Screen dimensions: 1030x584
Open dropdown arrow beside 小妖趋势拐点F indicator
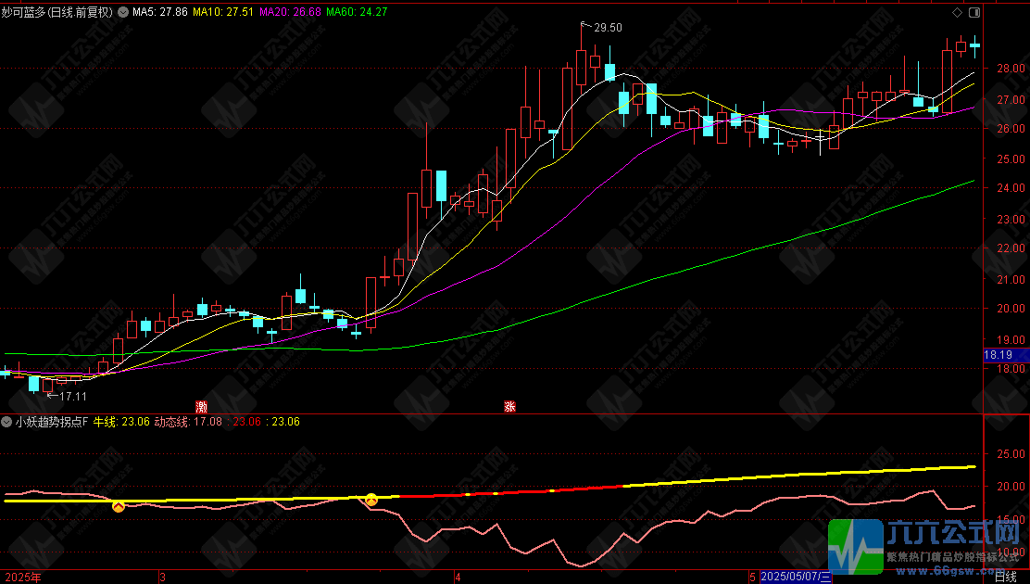point(6,422)
